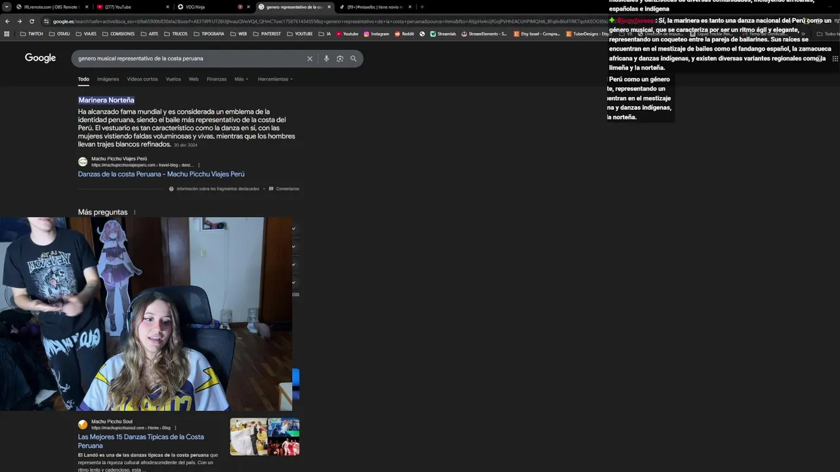Open the Youtube bookmark
The height and width of the screenshot is (472, 840).
pyautogui.click(x=347, y=33)
